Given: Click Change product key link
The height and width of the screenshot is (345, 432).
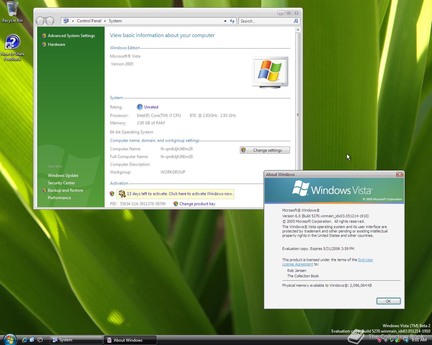Looking at the screenshot, I should (197, 204).
